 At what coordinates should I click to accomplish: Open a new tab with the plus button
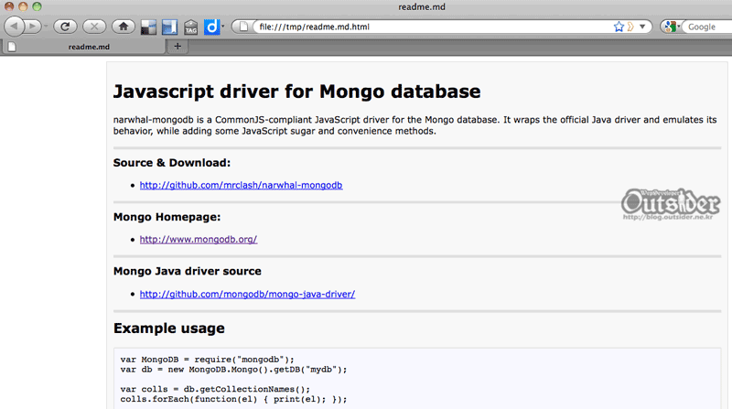tap(178, 47)
